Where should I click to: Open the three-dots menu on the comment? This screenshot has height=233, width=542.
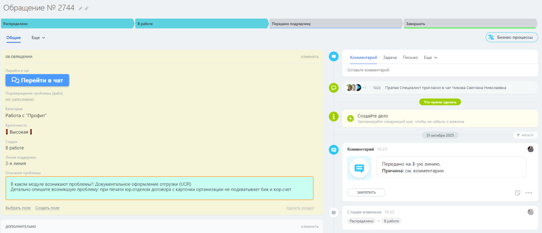529,193
